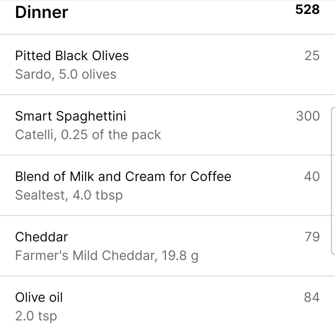This screenshot has height=327, width=335.
Task: Open the Pitted Black Olives entry
Action: (72, 56)
